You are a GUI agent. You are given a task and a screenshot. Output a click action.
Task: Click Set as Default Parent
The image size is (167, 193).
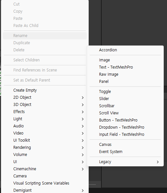click(45, 80)
